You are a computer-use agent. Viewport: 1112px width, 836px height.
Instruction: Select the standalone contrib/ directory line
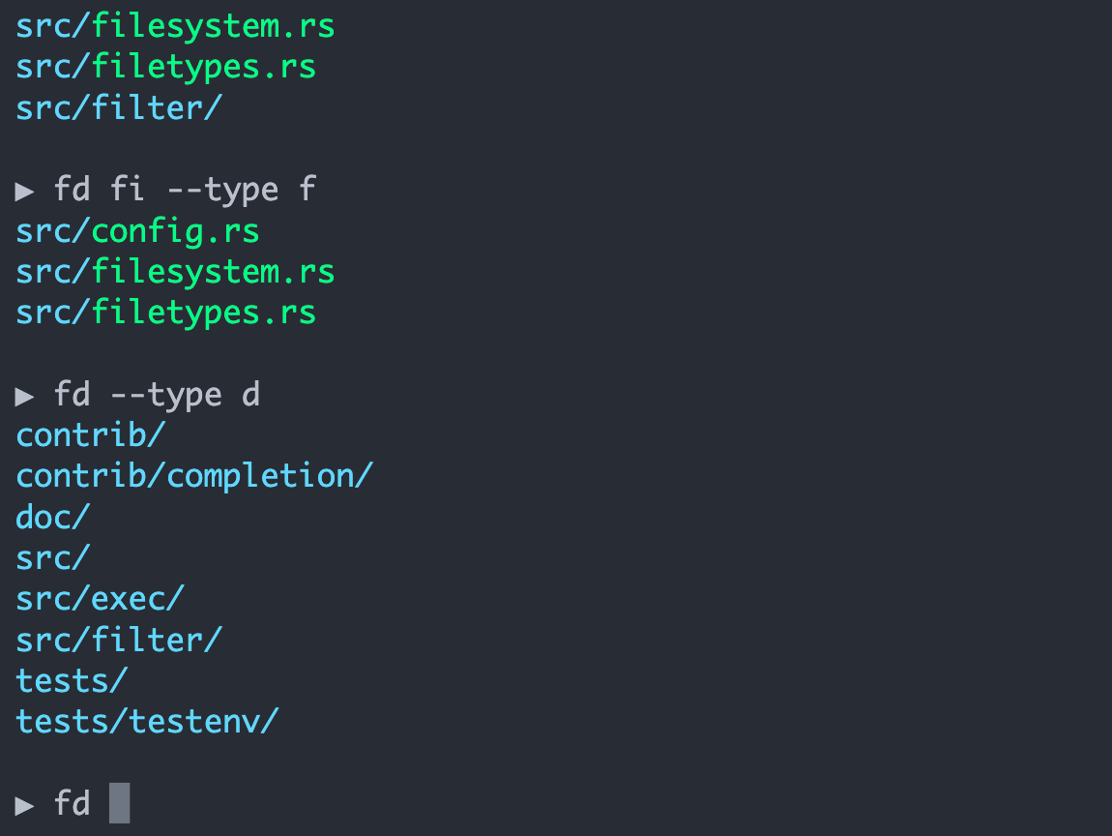[x=91, y=435]
